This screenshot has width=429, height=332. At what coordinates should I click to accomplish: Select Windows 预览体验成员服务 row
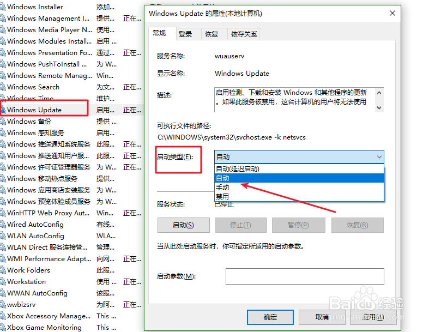71,202
